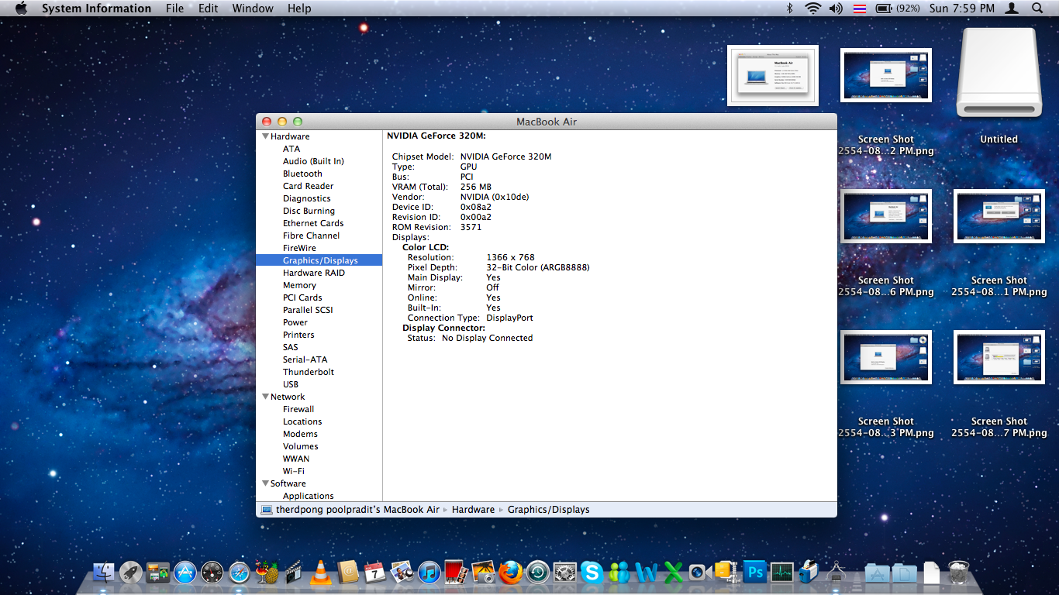This screenshot has height=595, width=1059.
Task: Open the Apple menu
Action: click(21, 9)
